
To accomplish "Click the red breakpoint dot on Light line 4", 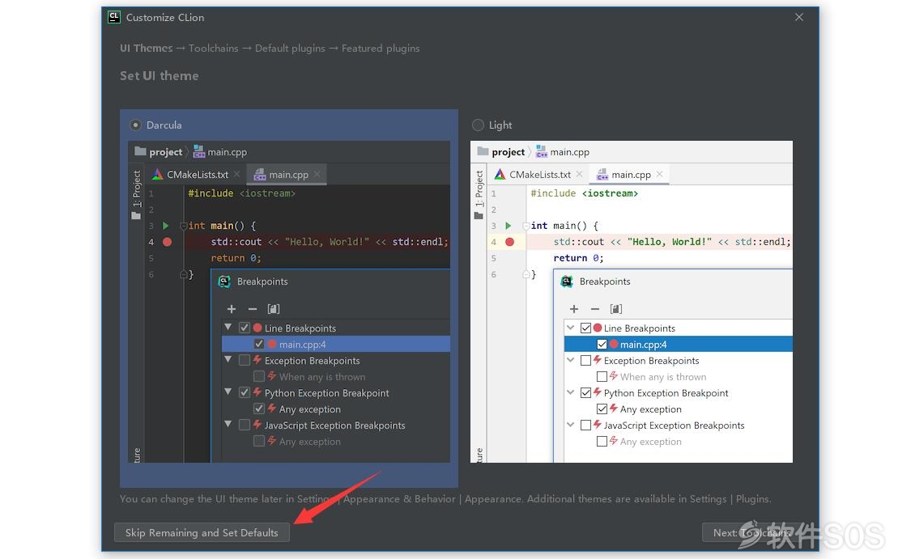I will pyautogui.click(x=509, y=241).
